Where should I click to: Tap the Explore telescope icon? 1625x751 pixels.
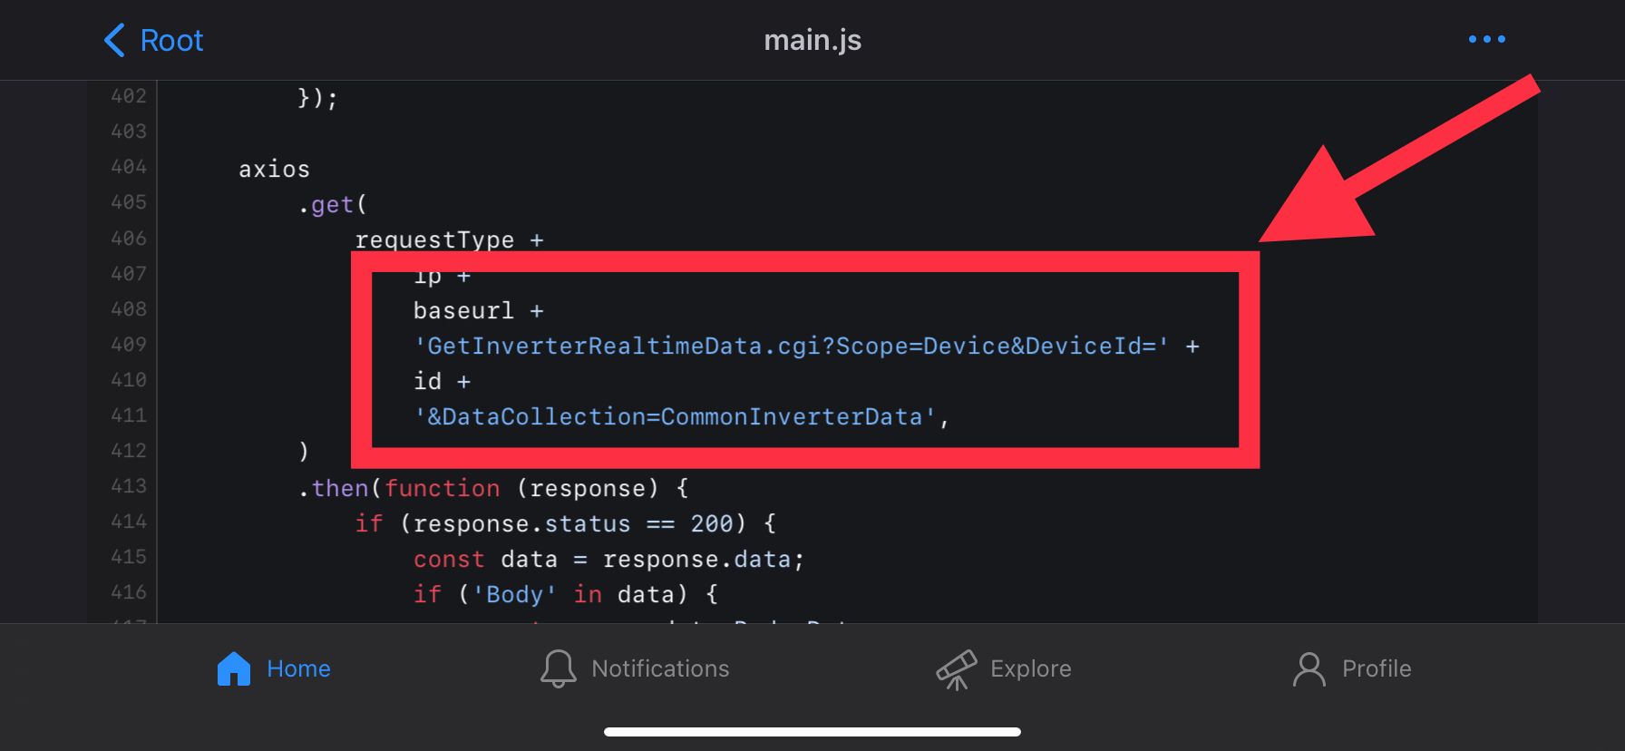tap(957, 670)
